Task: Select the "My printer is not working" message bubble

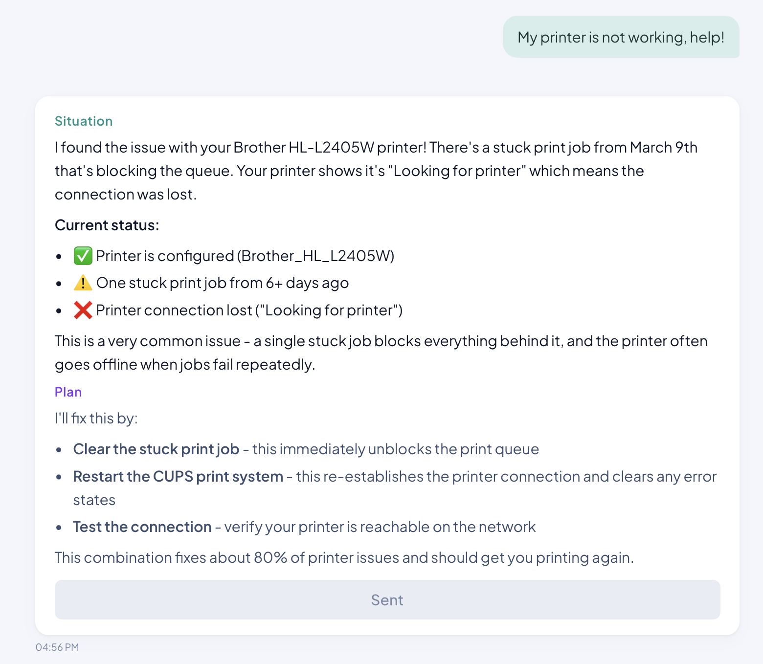Action: 621,37
